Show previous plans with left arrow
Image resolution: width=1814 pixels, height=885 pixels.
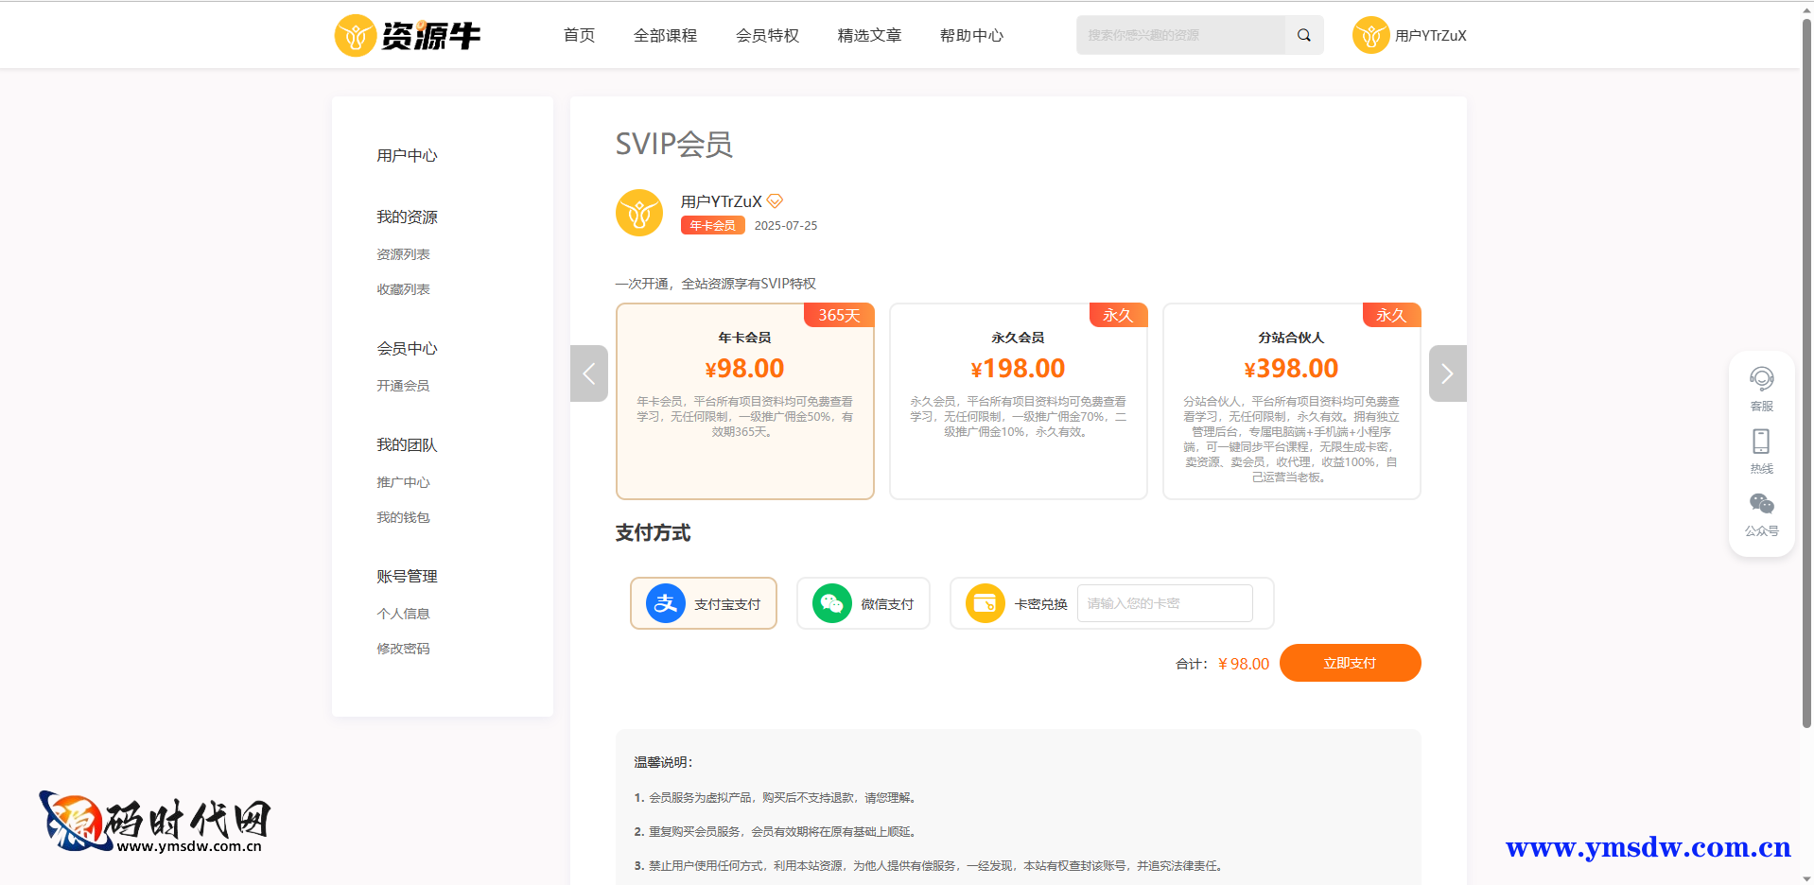pyautogui.click(x=588, y=373)
